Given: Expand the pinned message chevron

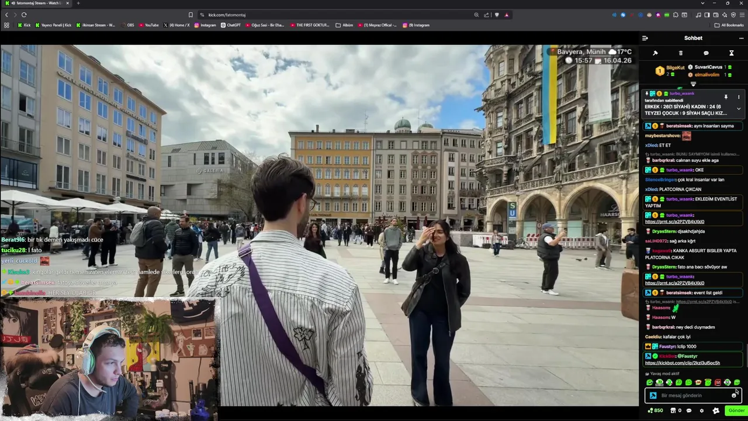Looking at the screenshot, I should coord(739,109).
